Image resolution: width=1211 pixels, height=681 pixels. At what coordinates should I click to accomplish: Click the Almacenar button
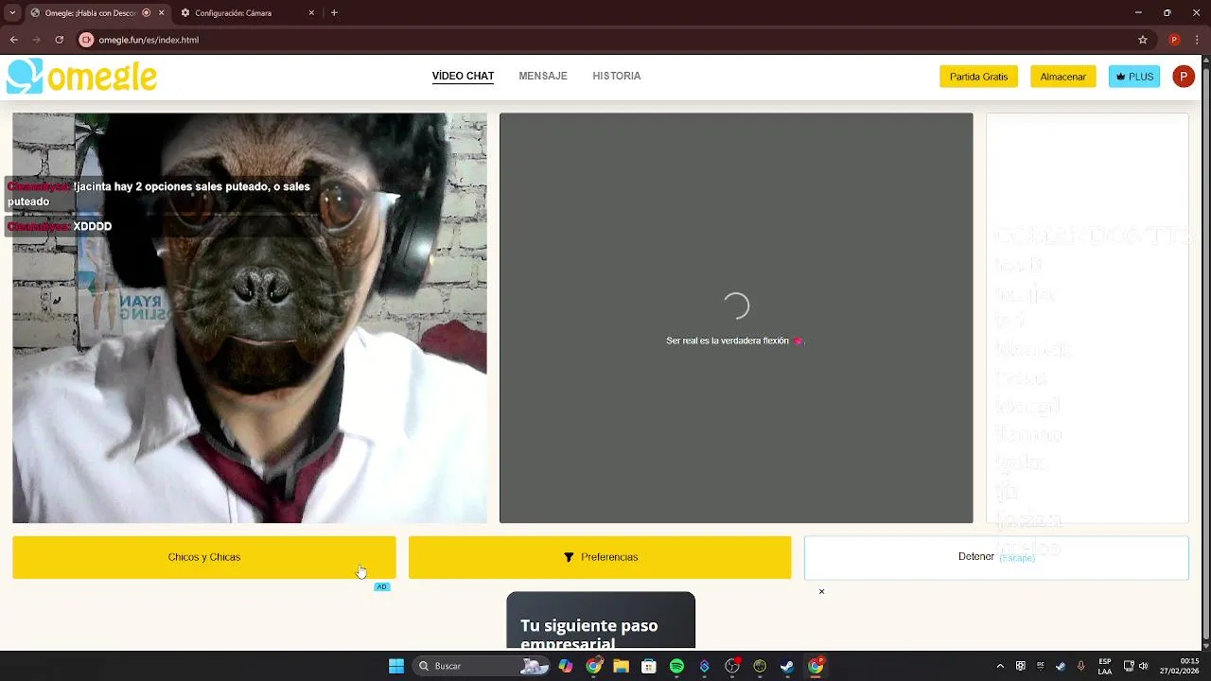click(x=1062, y=77)
